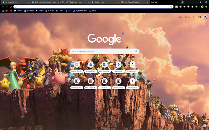This screenshot has height=130, width=209.
Task: Click the forward navigation arrow
Action: [x=7, y=6]
